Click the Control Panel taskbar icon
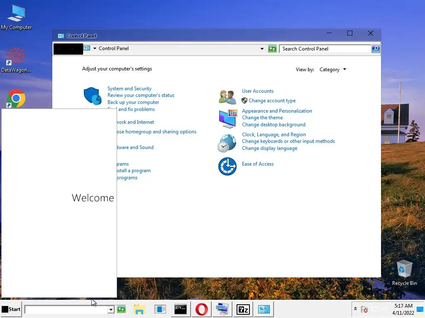Screen dimensions: 425x318 (264, 309)
